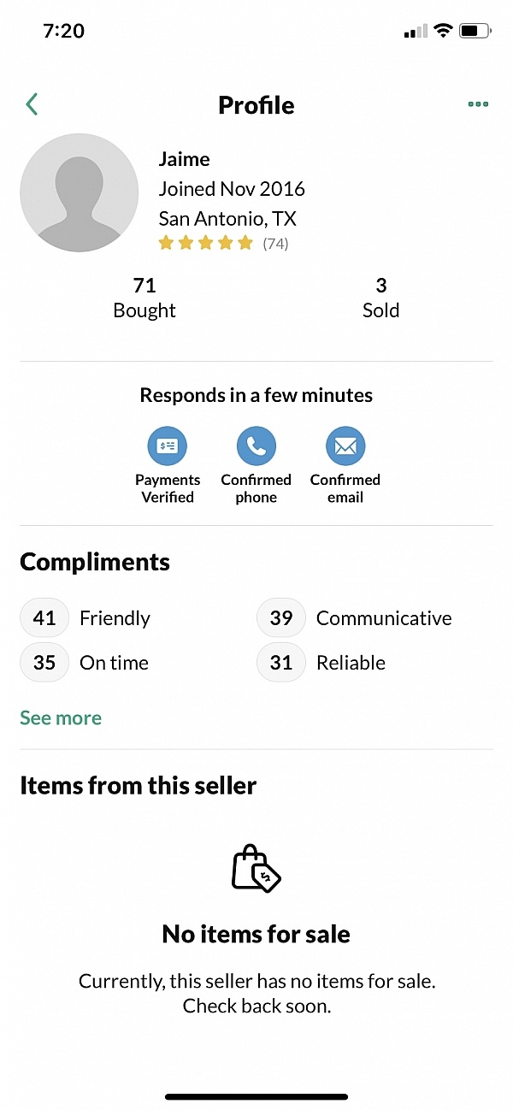Open the overflow menu with three dots
The image size is (513, 1110).
(478, 103)
